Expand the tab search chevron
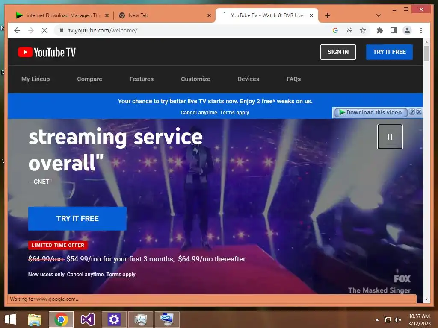438x328 pixels. point(378,15)
